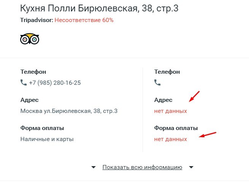Click the empty phone icon in right column
This screenshot has height=184, width=249.
click(x=157, y=82)
